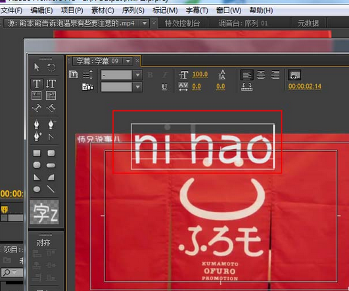Select the Line tool

pyautogui.click(x=51, y=189)
